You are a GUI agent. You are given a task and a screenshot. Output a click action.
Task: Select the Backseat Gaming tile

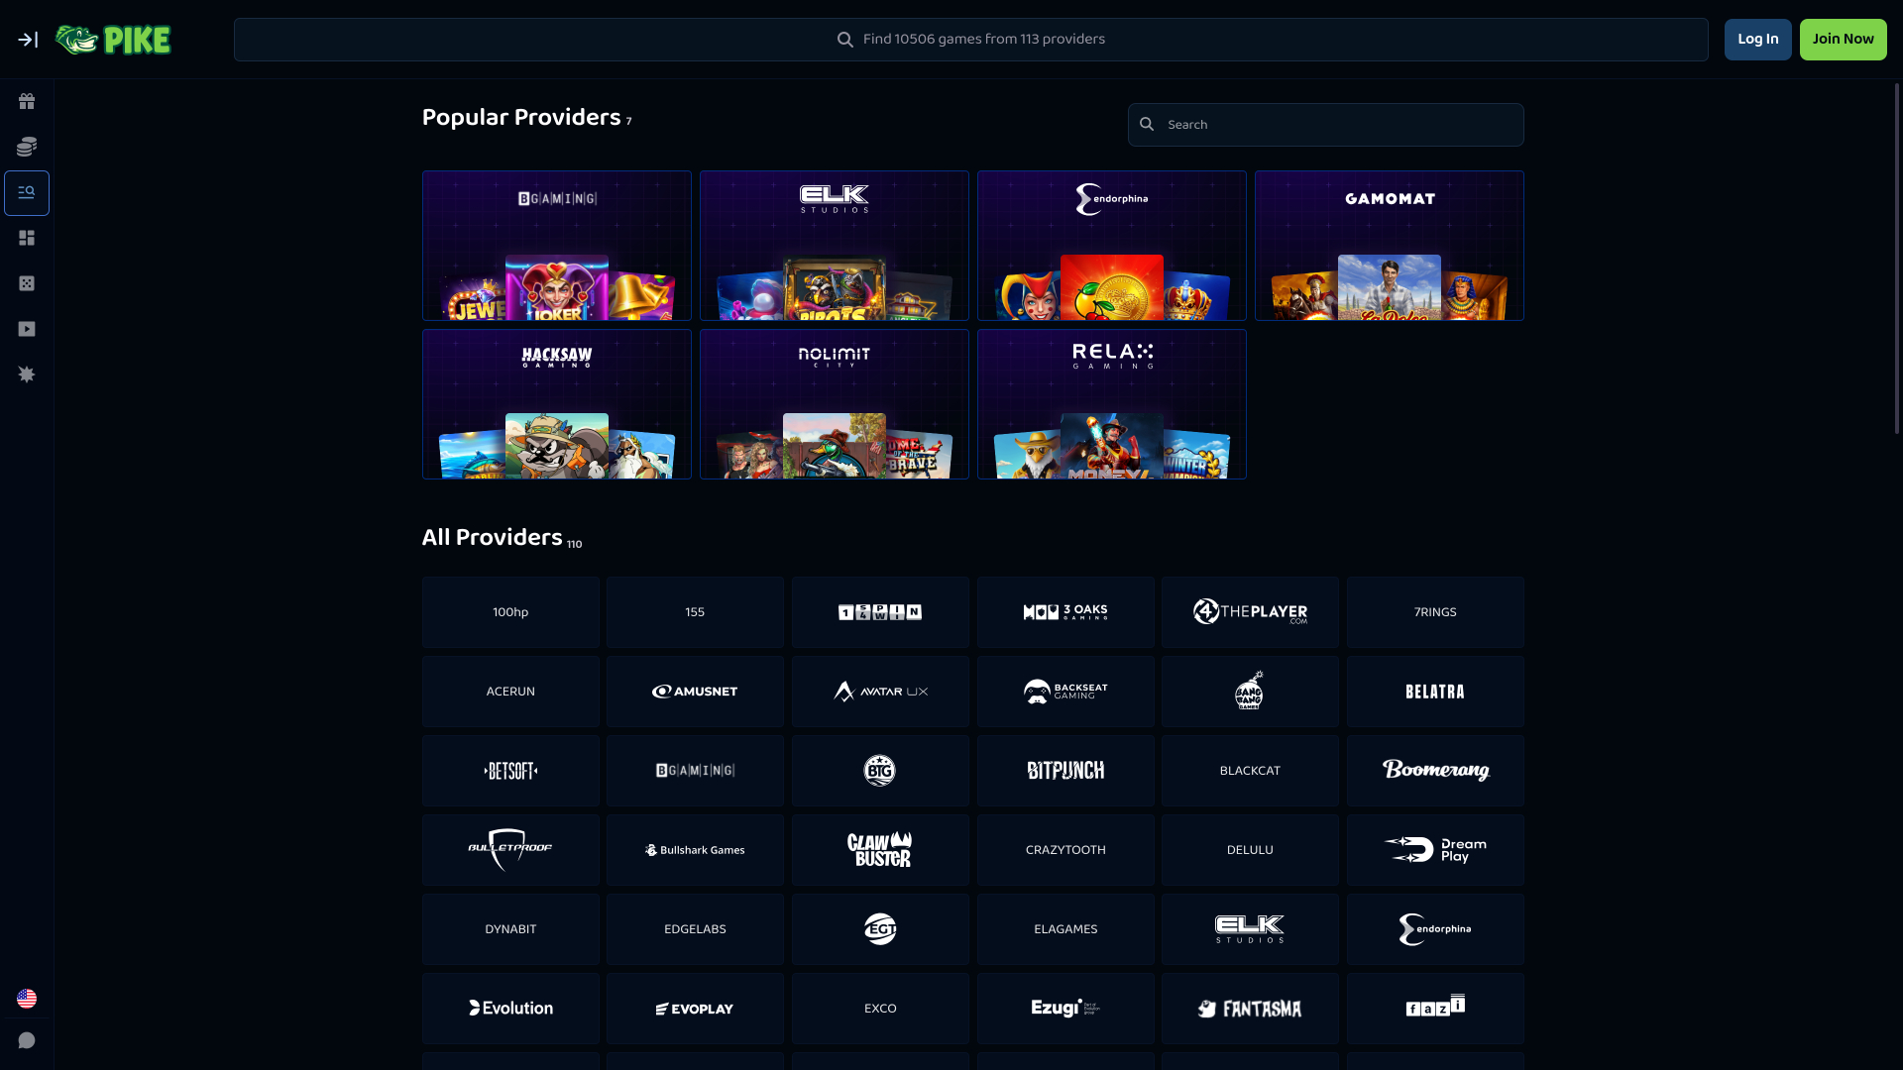click(x=1065, y=692)
